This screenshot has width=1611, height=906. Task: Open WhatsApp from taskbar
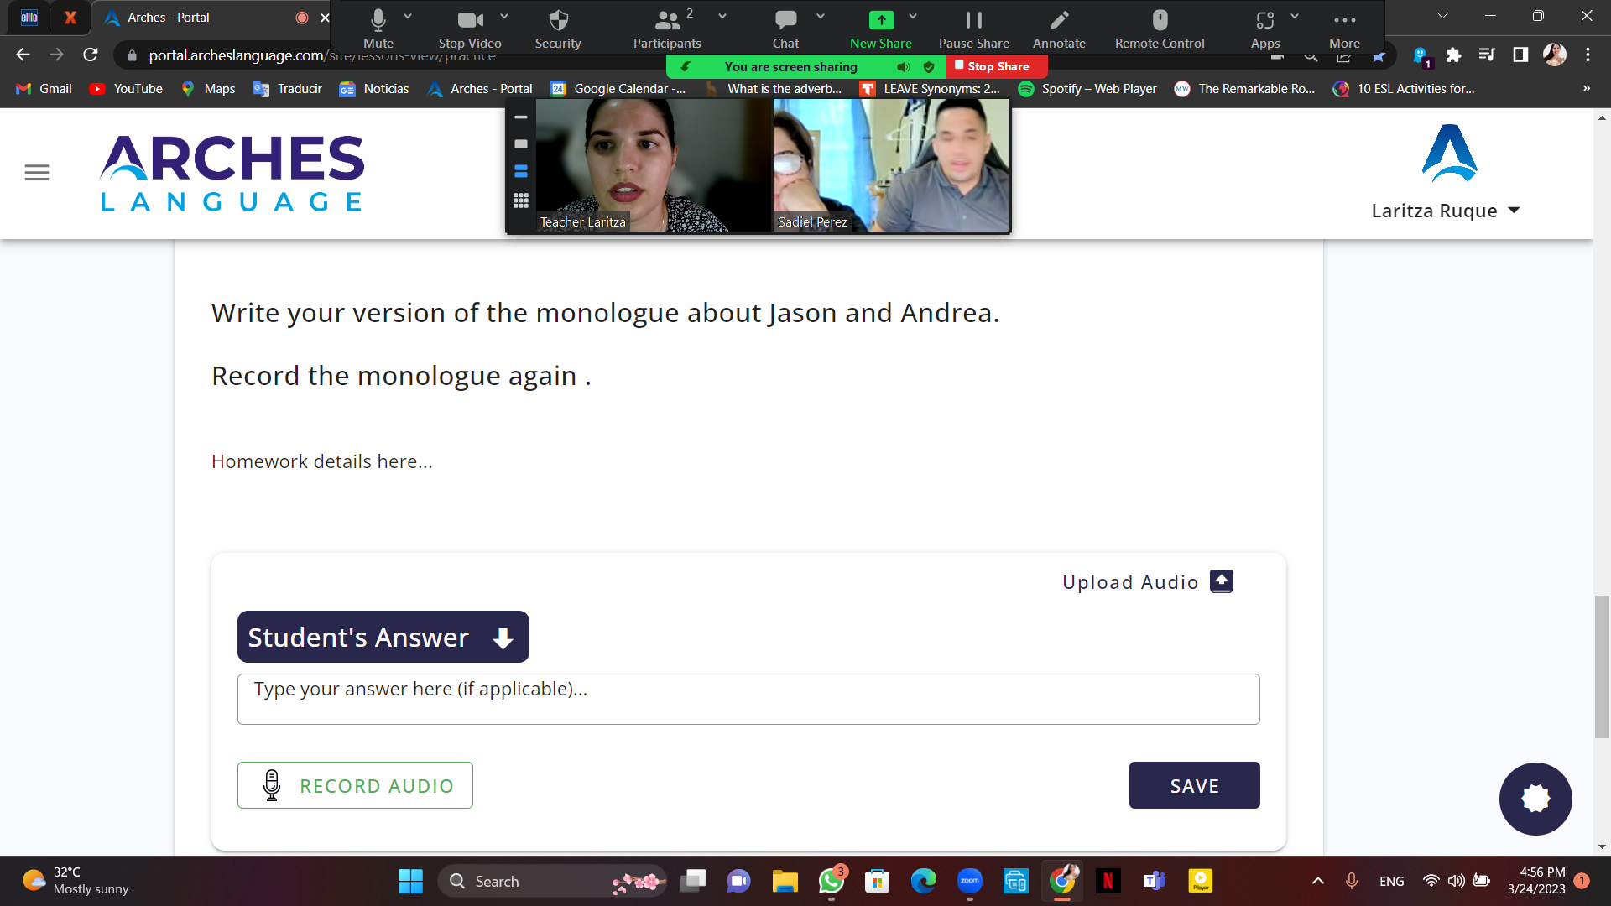click(832, 881)
